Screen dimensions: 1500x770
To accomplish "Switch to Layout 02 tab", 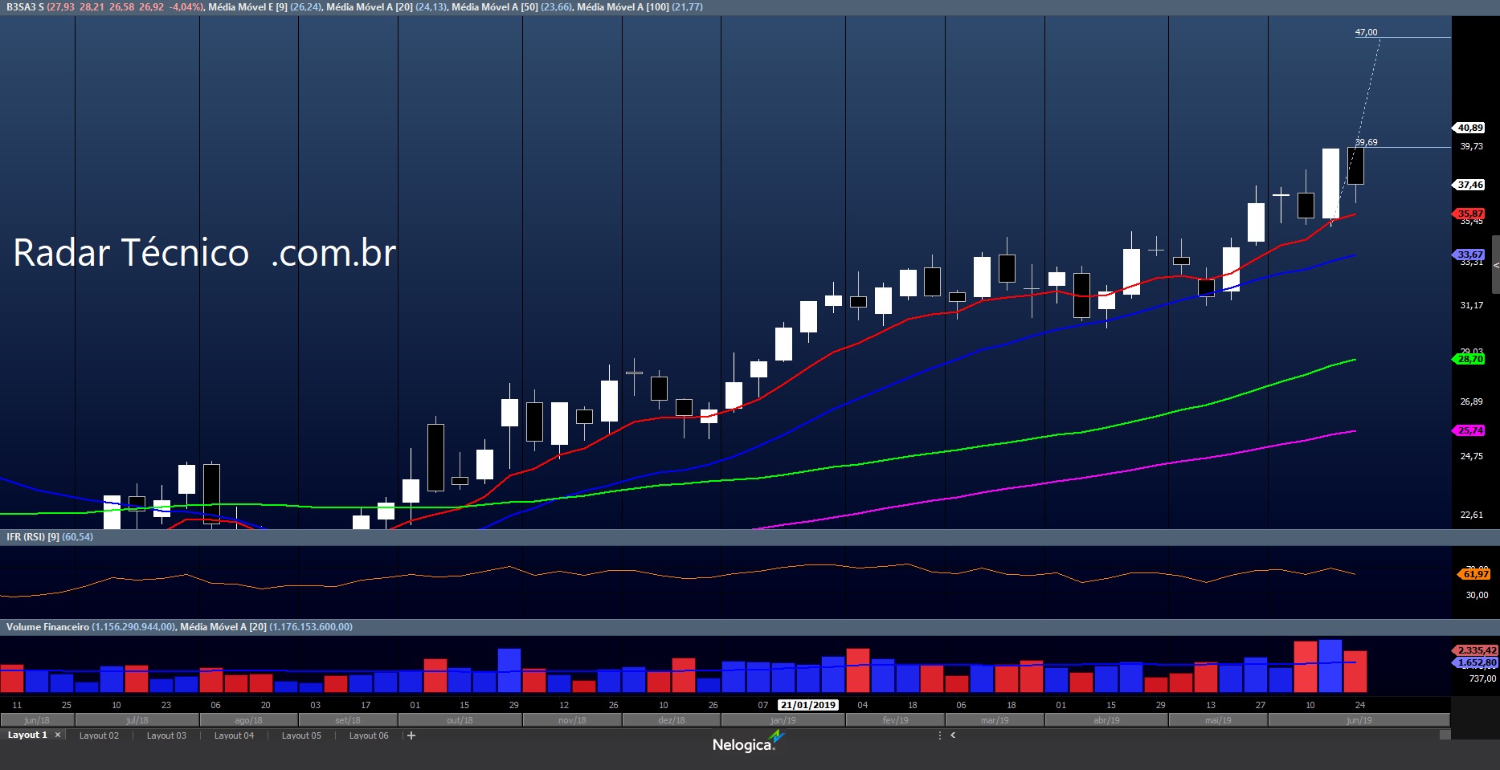I will pos(99,735).
